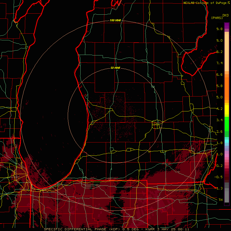Screen dimensions: 231x231
Task: Select the 1.8 value on the scale
Action: tap(219, 143)
